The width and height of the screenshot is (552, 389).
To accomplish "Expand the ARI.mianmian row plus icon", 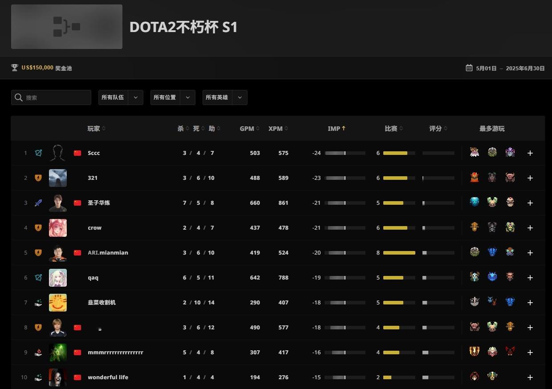I will 530,252.
